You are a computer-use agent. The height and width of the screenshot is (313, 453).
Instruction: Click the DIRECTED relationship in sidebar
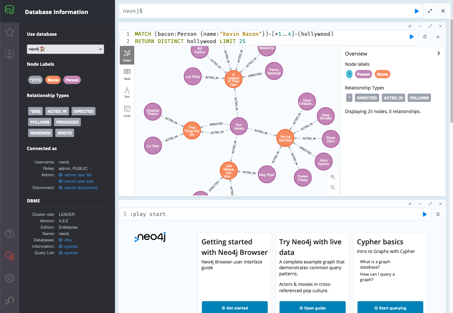point(83,111)
